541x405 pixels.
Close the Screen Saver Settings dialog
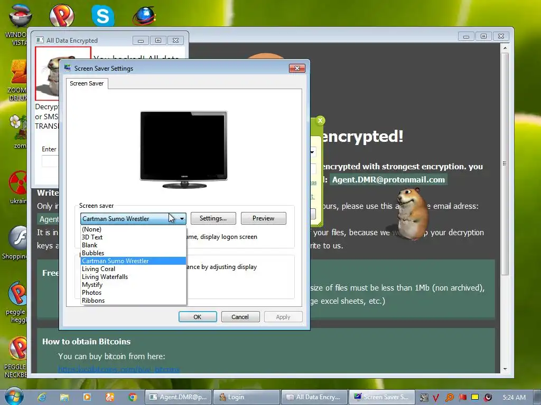(x=297, y=68)
